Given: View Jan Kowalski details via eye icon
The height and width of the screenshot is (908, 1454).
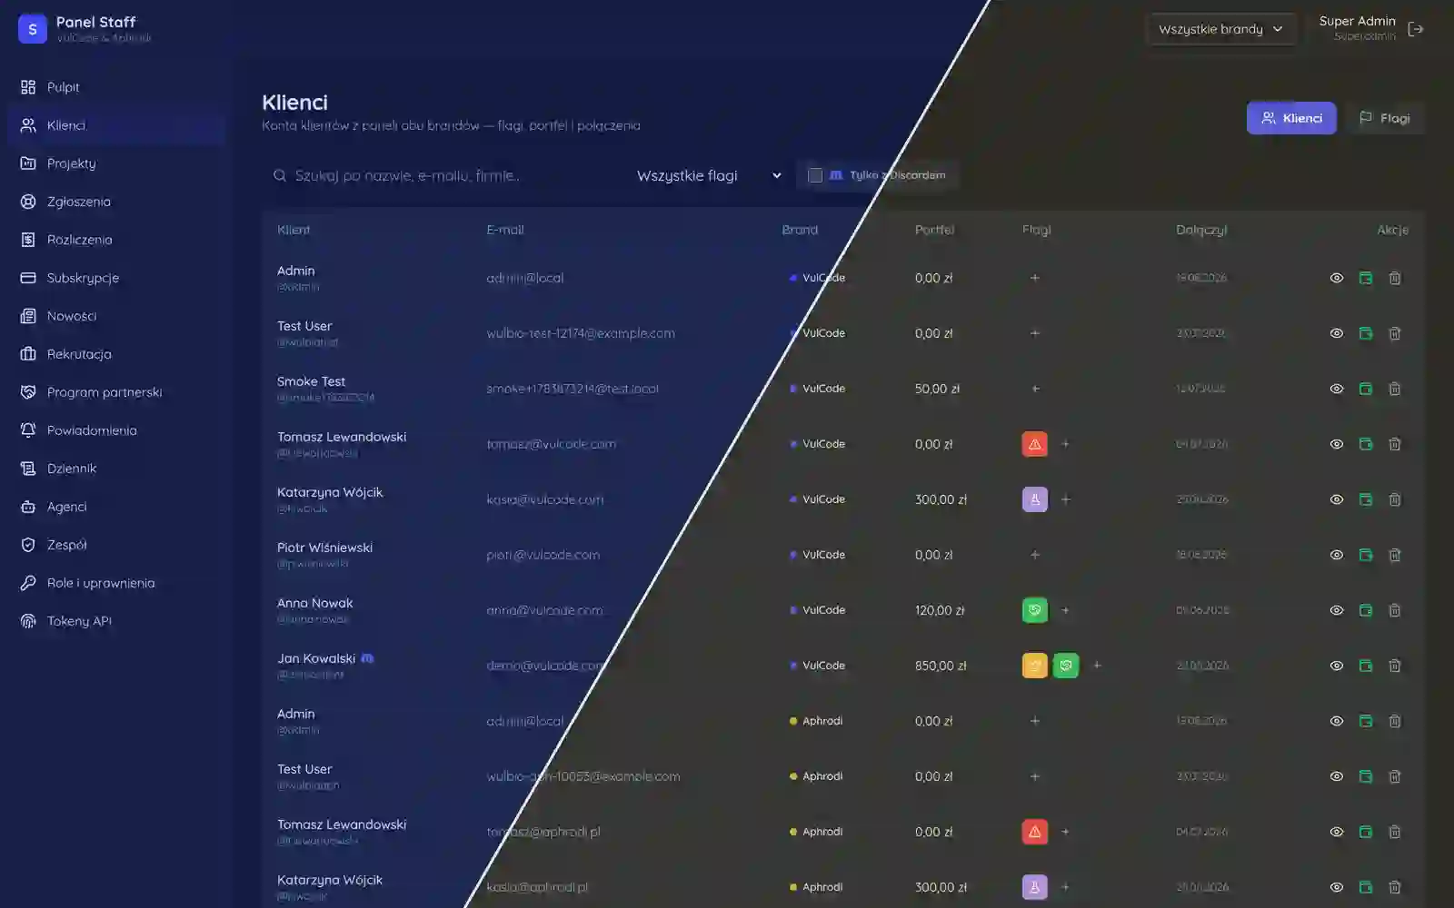Looking at the screenshot, I should [1336, 666].
